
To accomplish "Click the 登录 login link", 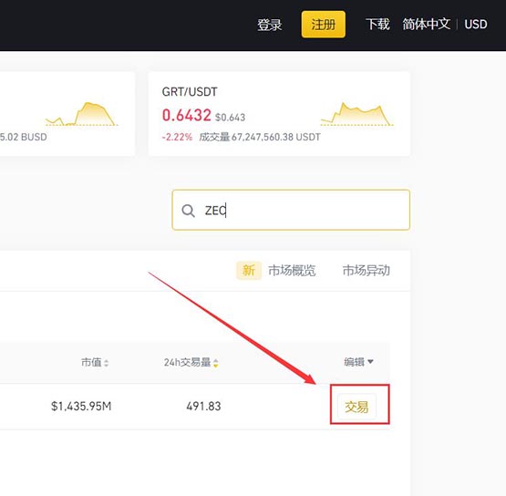I will coord(270,25).
